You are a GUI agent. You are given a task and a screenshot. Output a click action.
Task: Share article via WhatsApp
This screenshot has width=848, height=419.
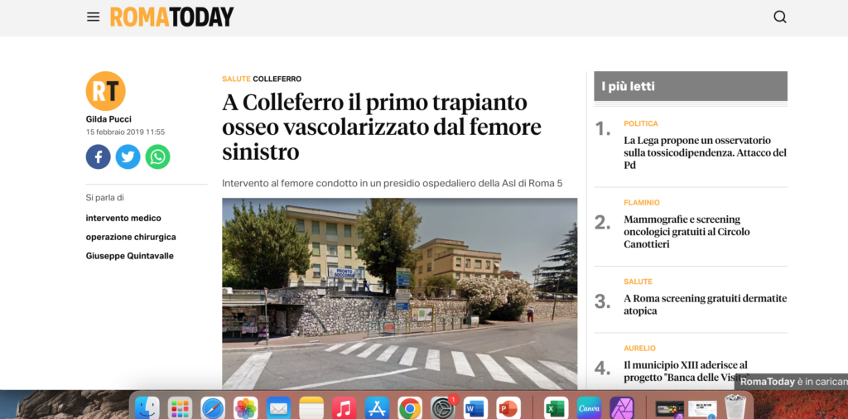(x=157, y=157)
